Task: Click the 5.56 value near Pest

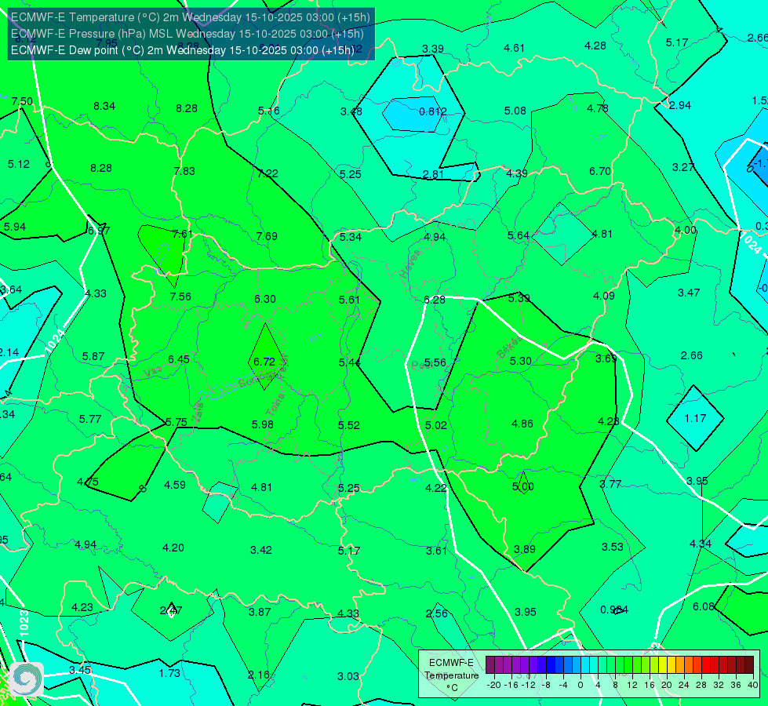Action: 435,362
